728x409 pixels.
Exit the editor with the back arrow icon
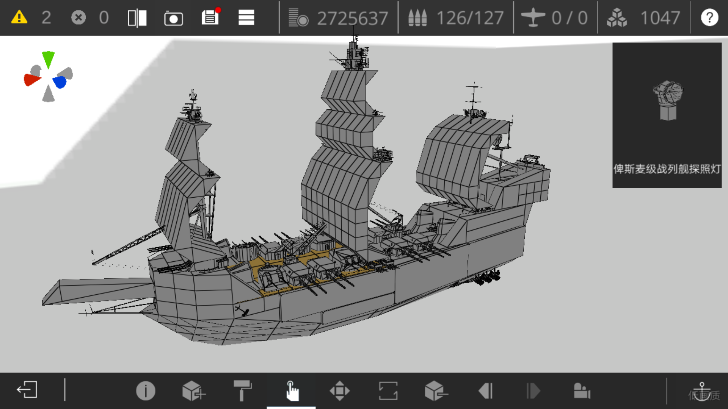click(27, 390)
